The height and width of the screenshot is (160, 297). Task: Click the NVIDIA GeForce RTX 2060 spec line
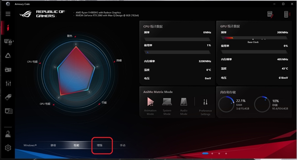[107, 16]
